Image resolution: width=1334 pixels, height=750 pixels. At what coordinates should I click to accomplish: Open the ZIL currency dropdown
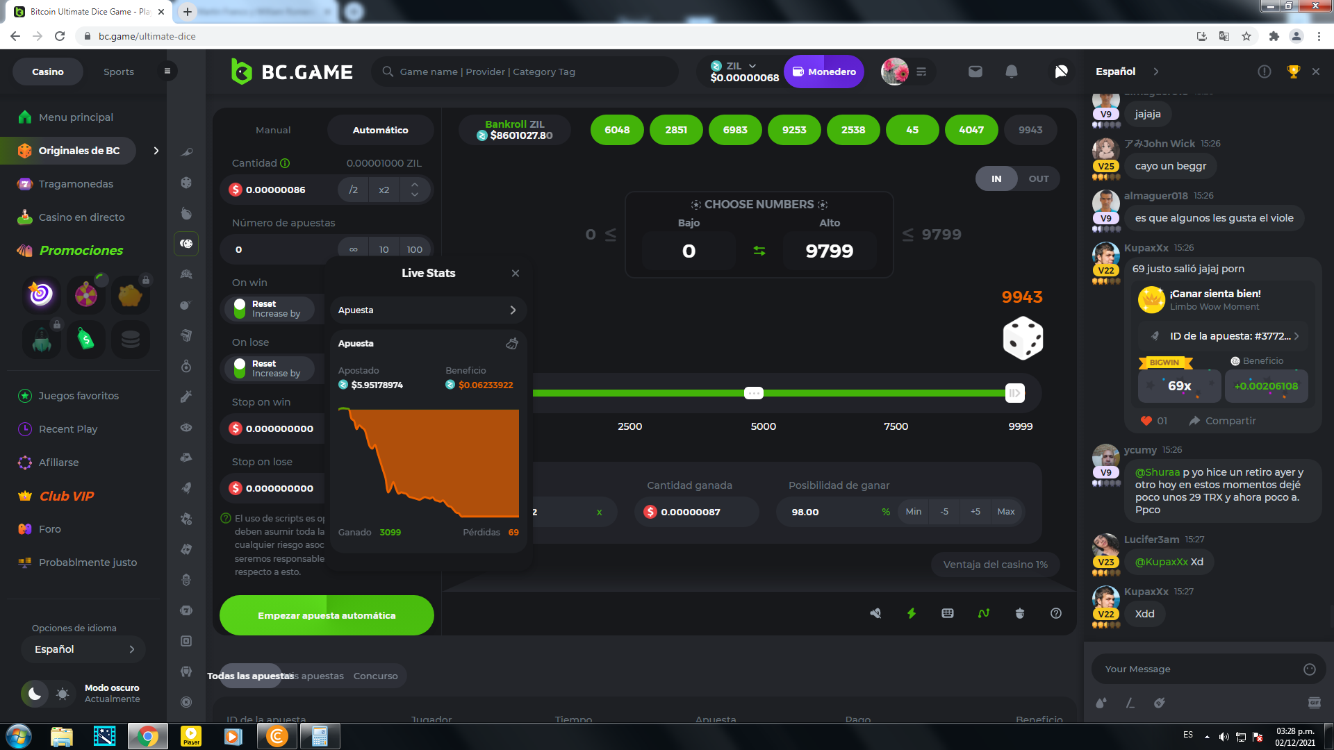coord(742,66)
